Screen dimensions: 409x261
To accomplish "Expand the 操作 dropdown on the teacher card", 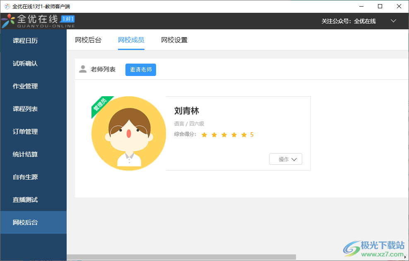I will coord(286,159).
